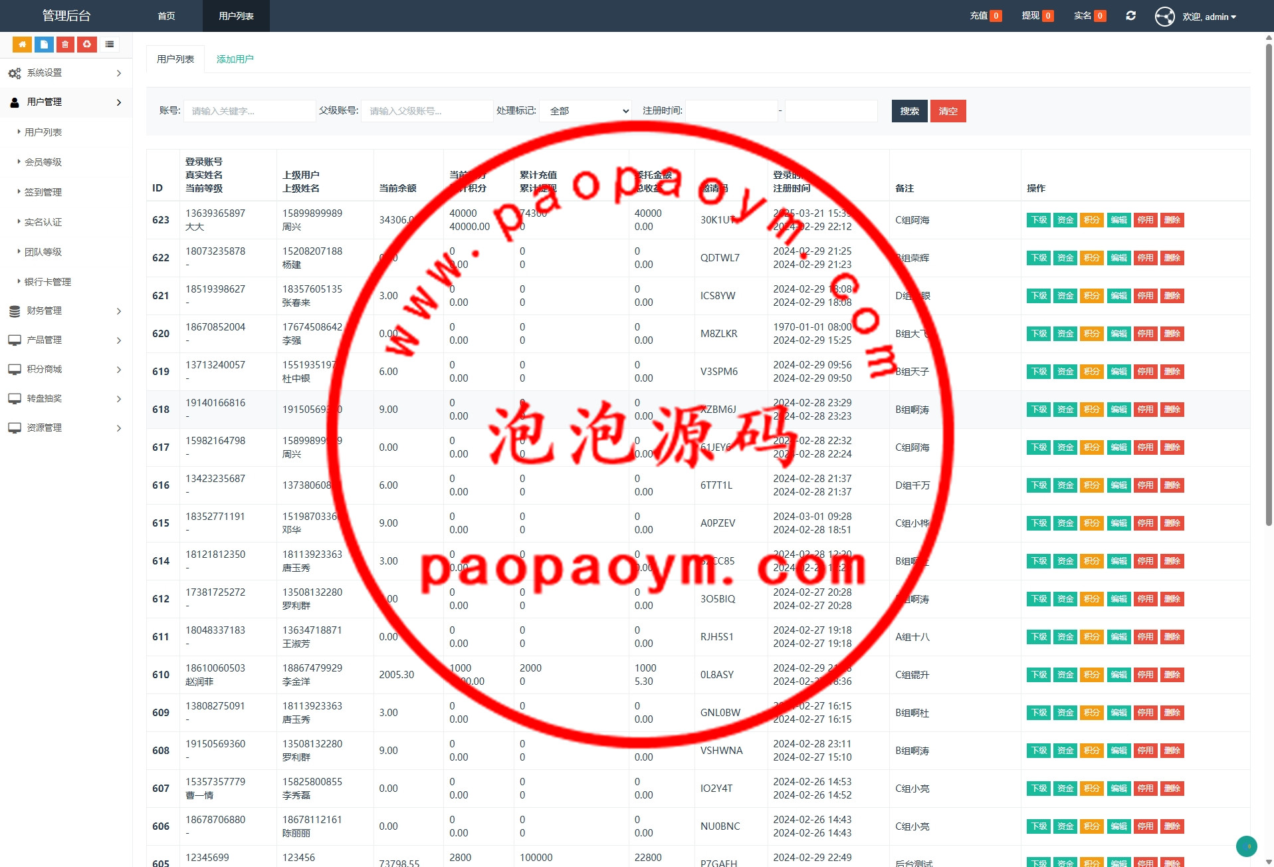Screen dimensions: 1274x867
Task: Click the 资源管理 monitor icon
Action: point(15,428)
